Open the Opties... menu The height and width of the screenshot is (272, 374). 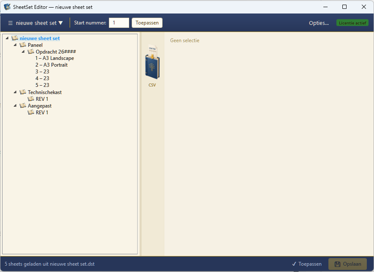[x=319, y=23]
